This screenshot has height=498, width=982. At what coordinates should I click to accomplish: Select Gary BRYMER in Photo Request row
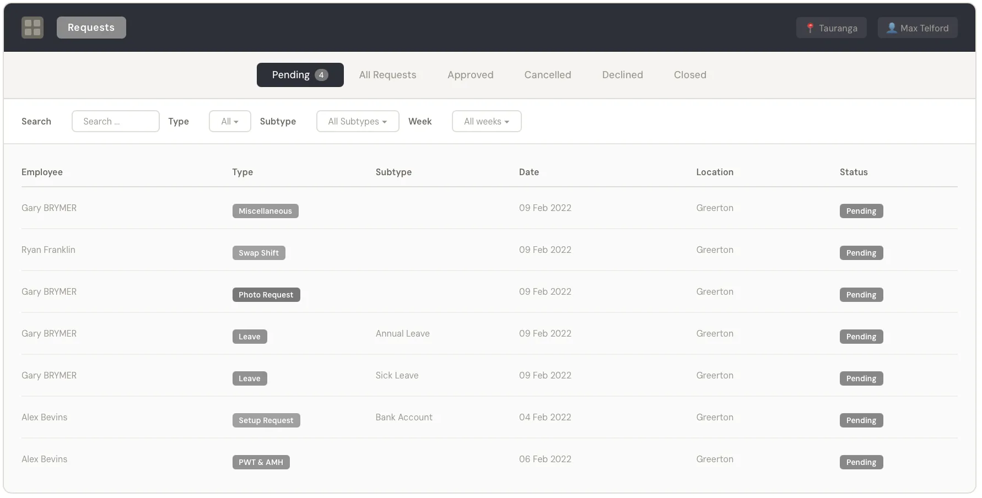pos(49,291)
